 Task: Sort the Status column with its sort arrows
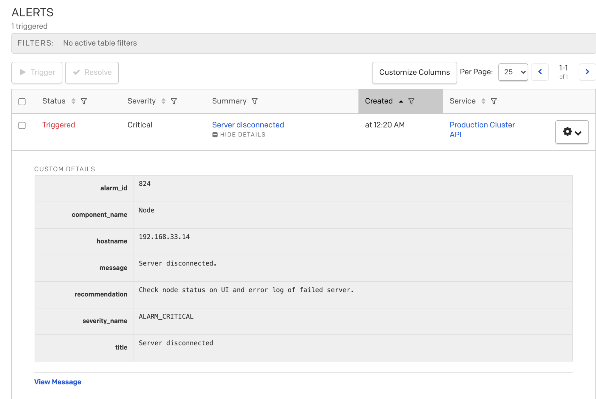(73, 101)
